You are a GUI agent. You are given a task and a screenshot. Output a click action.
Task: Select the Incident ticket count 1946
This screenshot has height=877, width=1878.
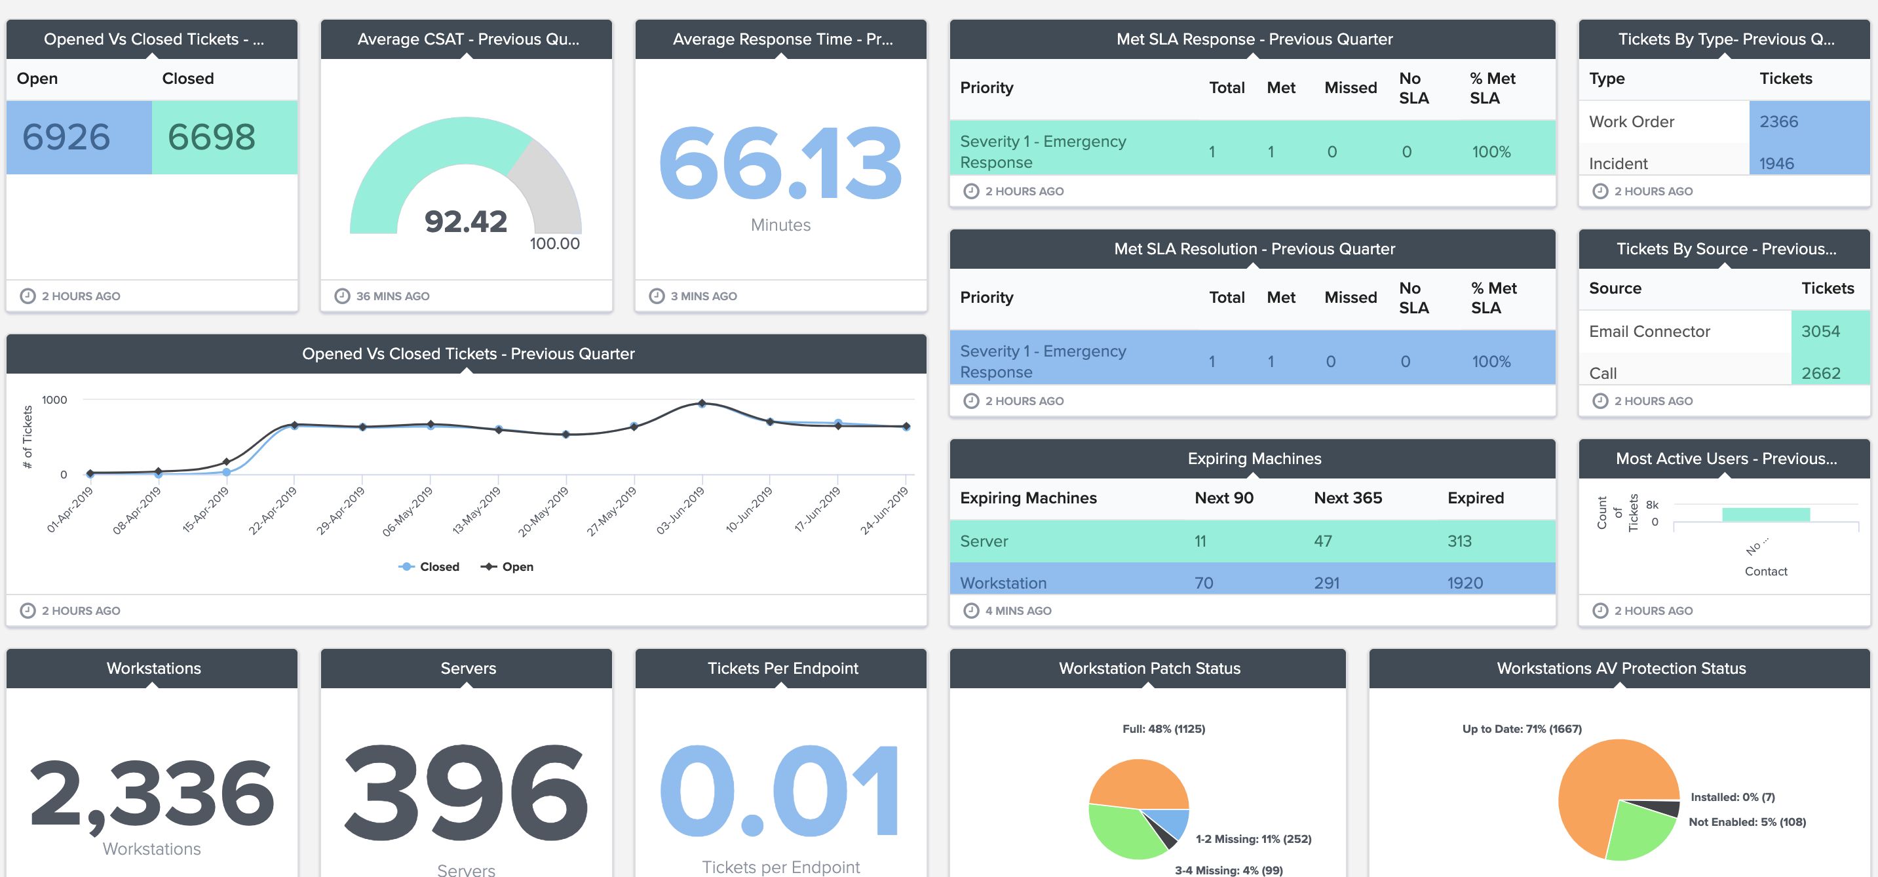pos(1776,163)
